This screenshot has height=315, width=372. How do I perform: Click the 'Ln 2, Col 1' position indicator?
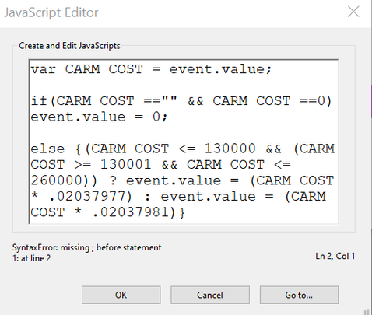335,256
